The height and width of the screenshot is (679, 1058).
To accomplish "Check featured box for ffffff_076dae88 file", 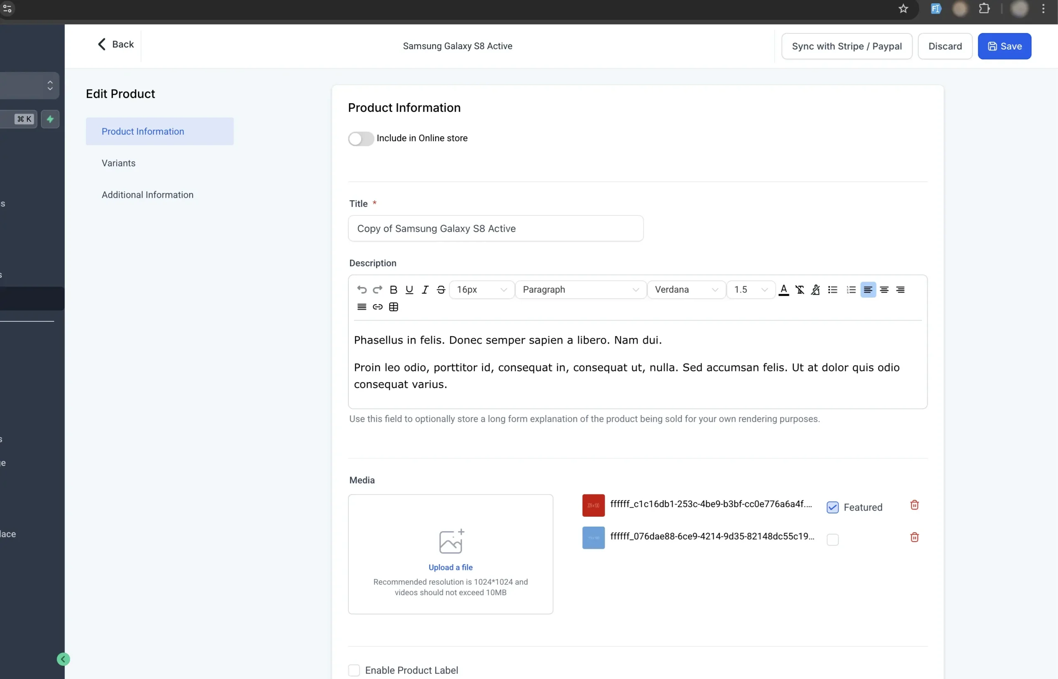I will (x=832, y=540).
